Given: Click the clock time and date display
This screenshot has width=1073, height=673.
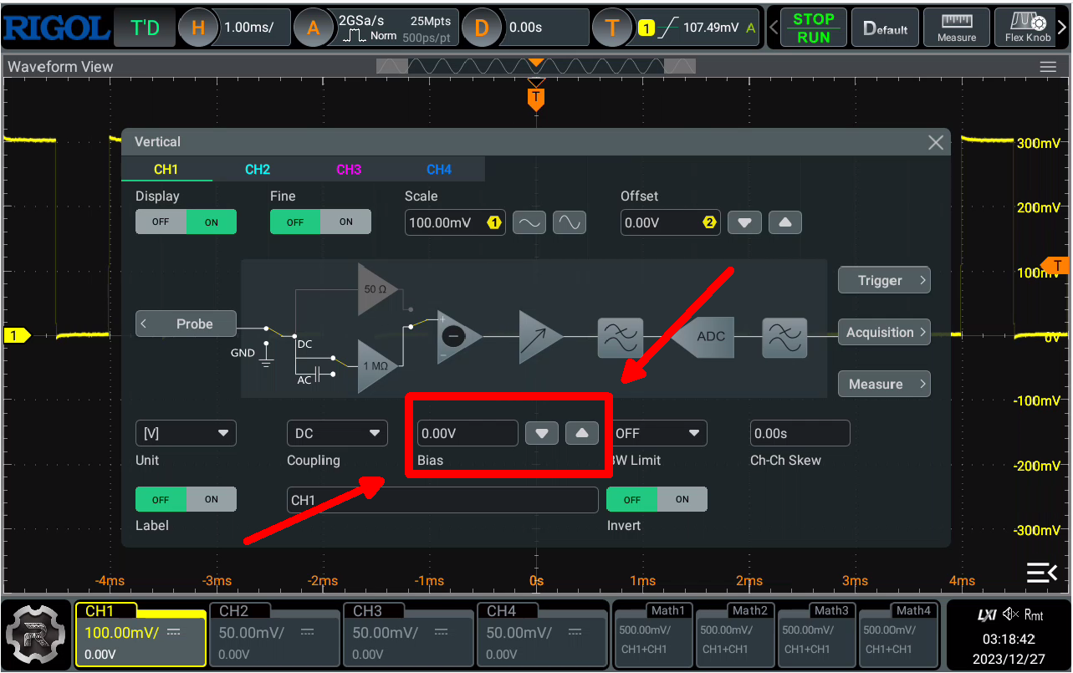Looking at the screenshot, I should tap(1009, 649).
